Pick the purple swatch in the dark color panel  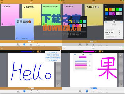(110, 13)
